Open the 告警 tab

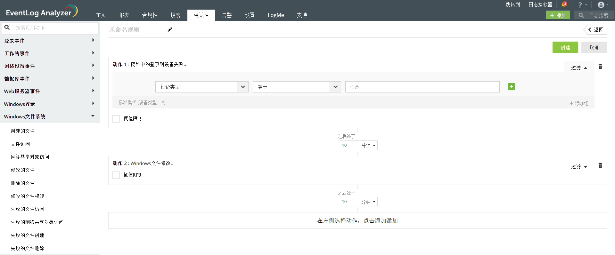pos(226,15)
